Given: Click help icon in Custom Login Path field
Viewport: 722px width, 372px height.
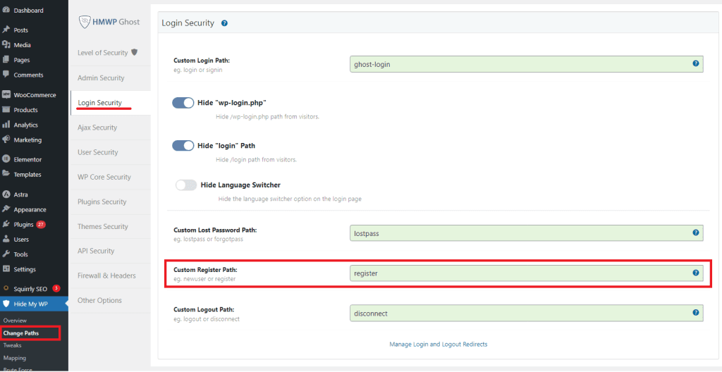Looking at the screenshot, I should coord(695,63).
